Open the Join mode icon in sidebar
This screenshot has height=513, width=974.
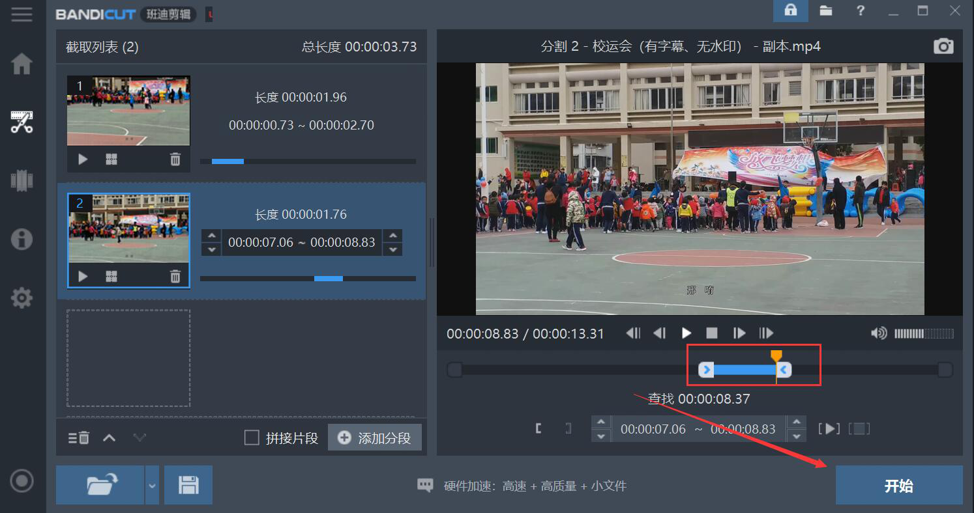(x=22, y=180)
